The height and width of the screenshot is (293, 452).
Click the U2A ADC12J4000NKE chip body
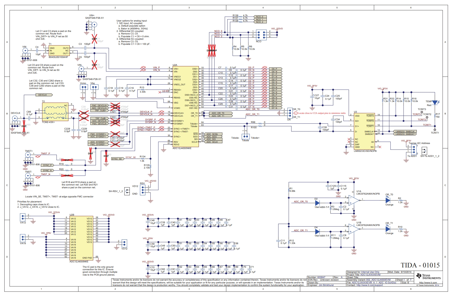(x=185, y=107)
